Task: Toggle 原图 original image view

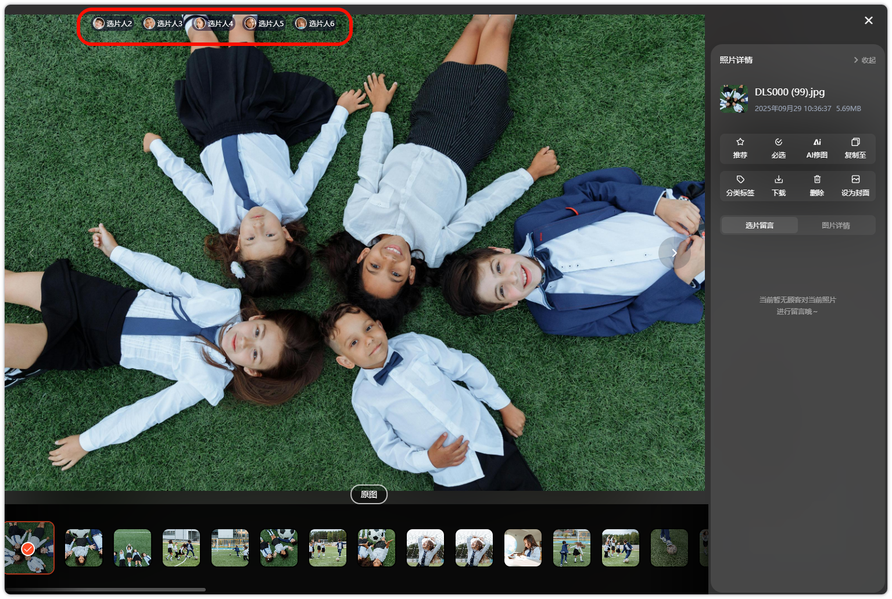Action: pyautogui.click(x=369, y=494)
